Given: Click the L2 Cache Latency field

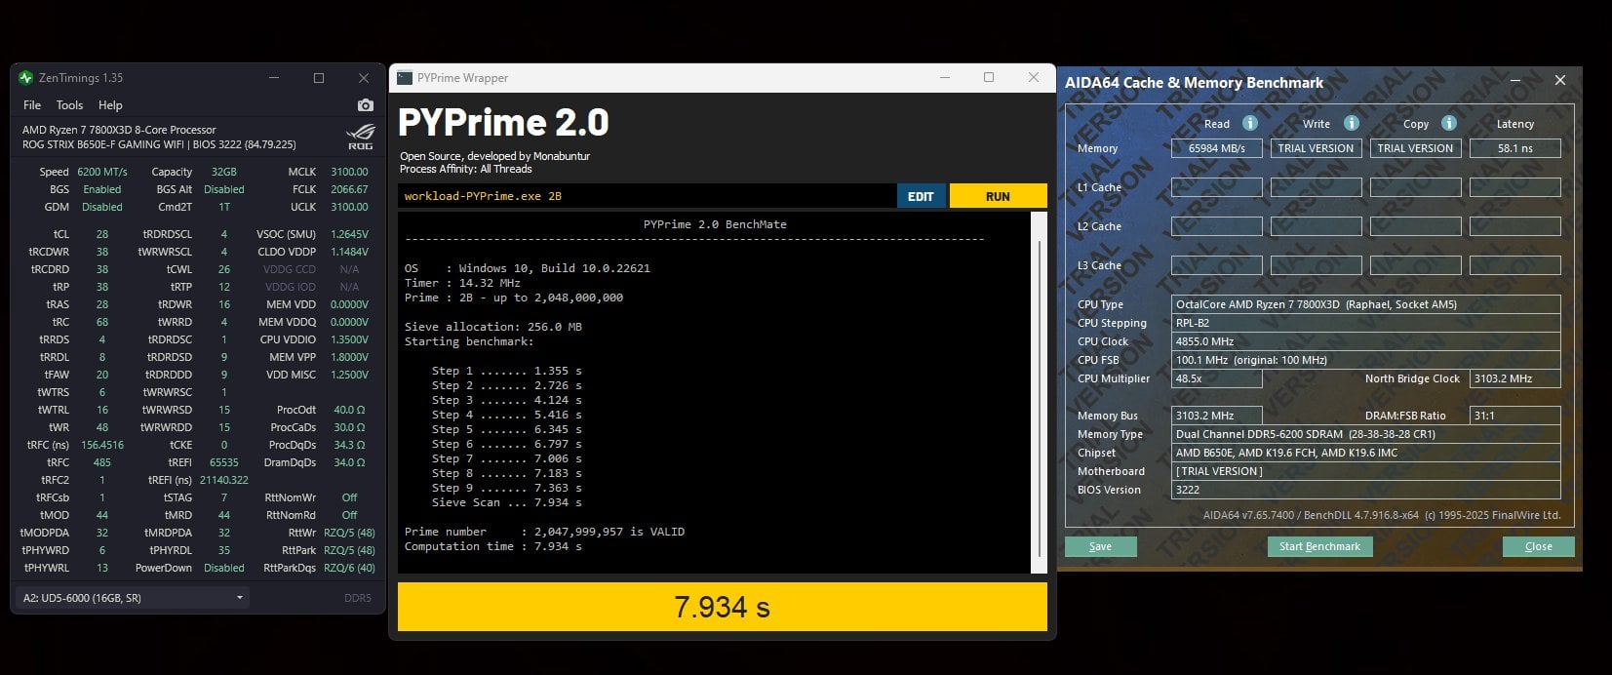Looking at the screenshot, I should click(x=1514, y=226).
